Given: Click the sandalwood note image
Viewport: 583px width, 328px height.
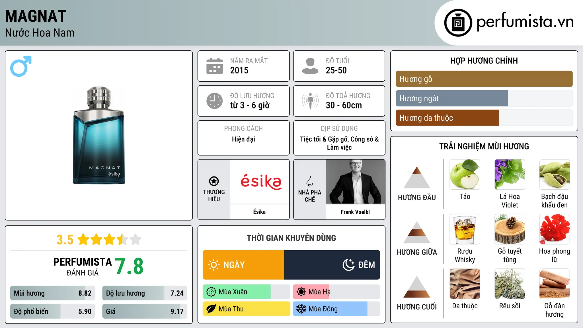Looking at the screenshot, I should pos(555,284).
